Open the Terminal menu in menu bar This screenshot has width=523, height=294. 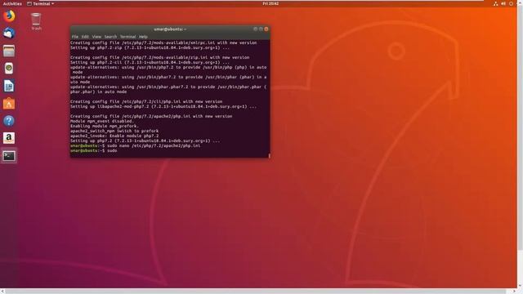(x=127, y=37)
